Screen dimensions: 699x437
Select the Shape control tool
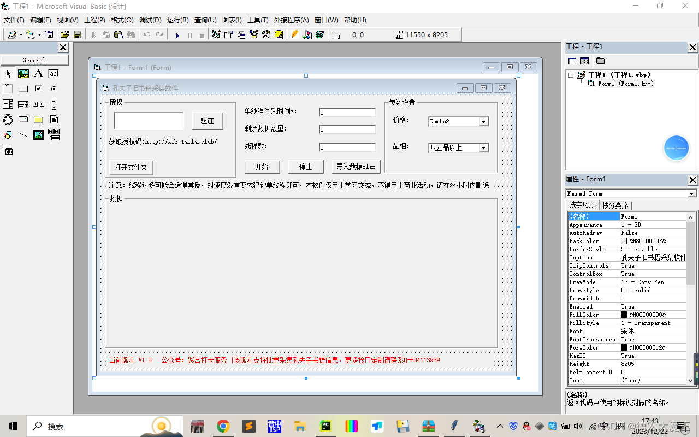click(x=8, y=134)
